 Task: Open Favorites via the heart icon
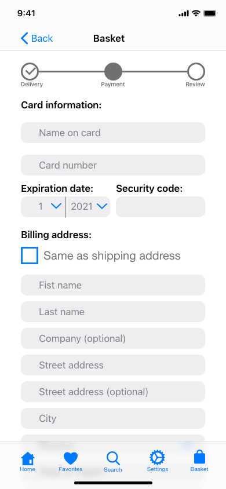tap(71, 458)
